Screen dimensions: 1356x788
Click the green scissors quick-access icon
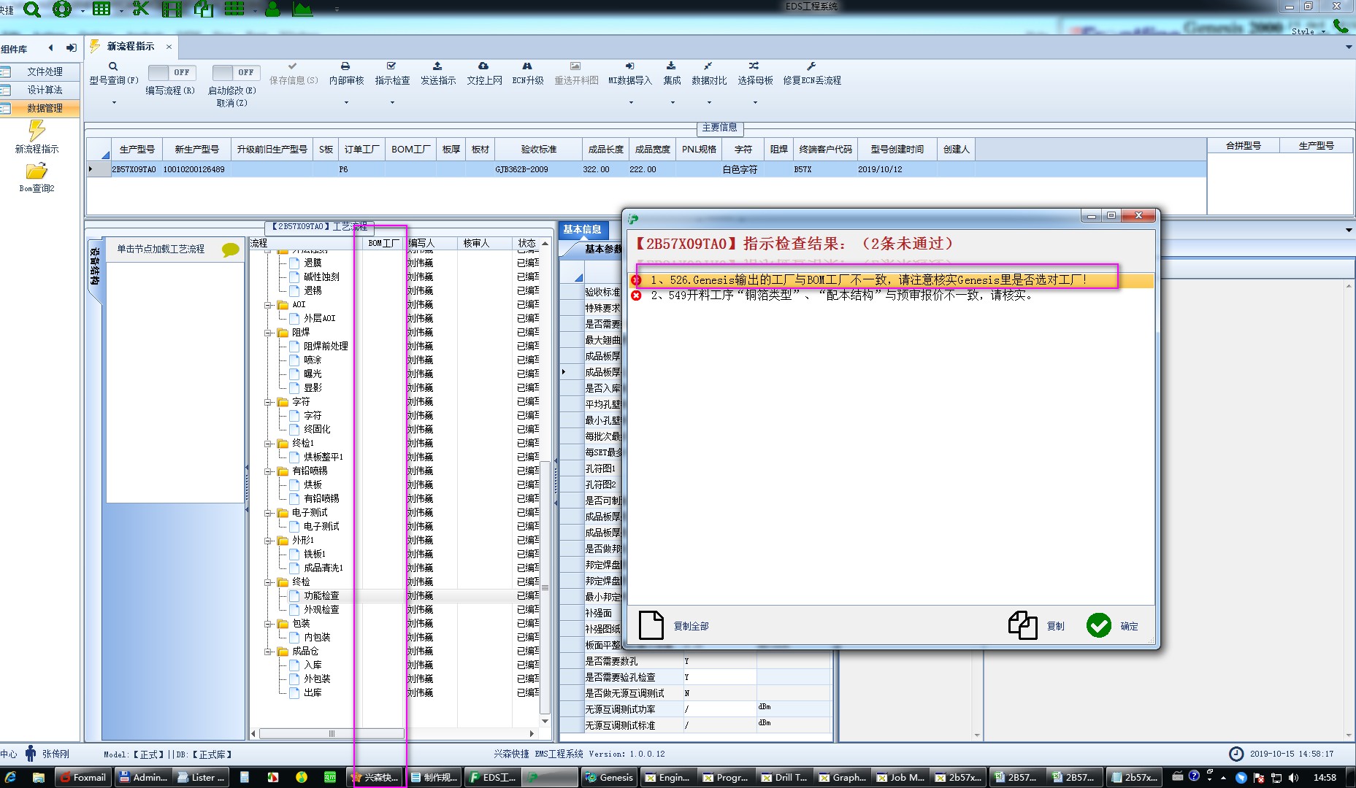click(140, 9)
